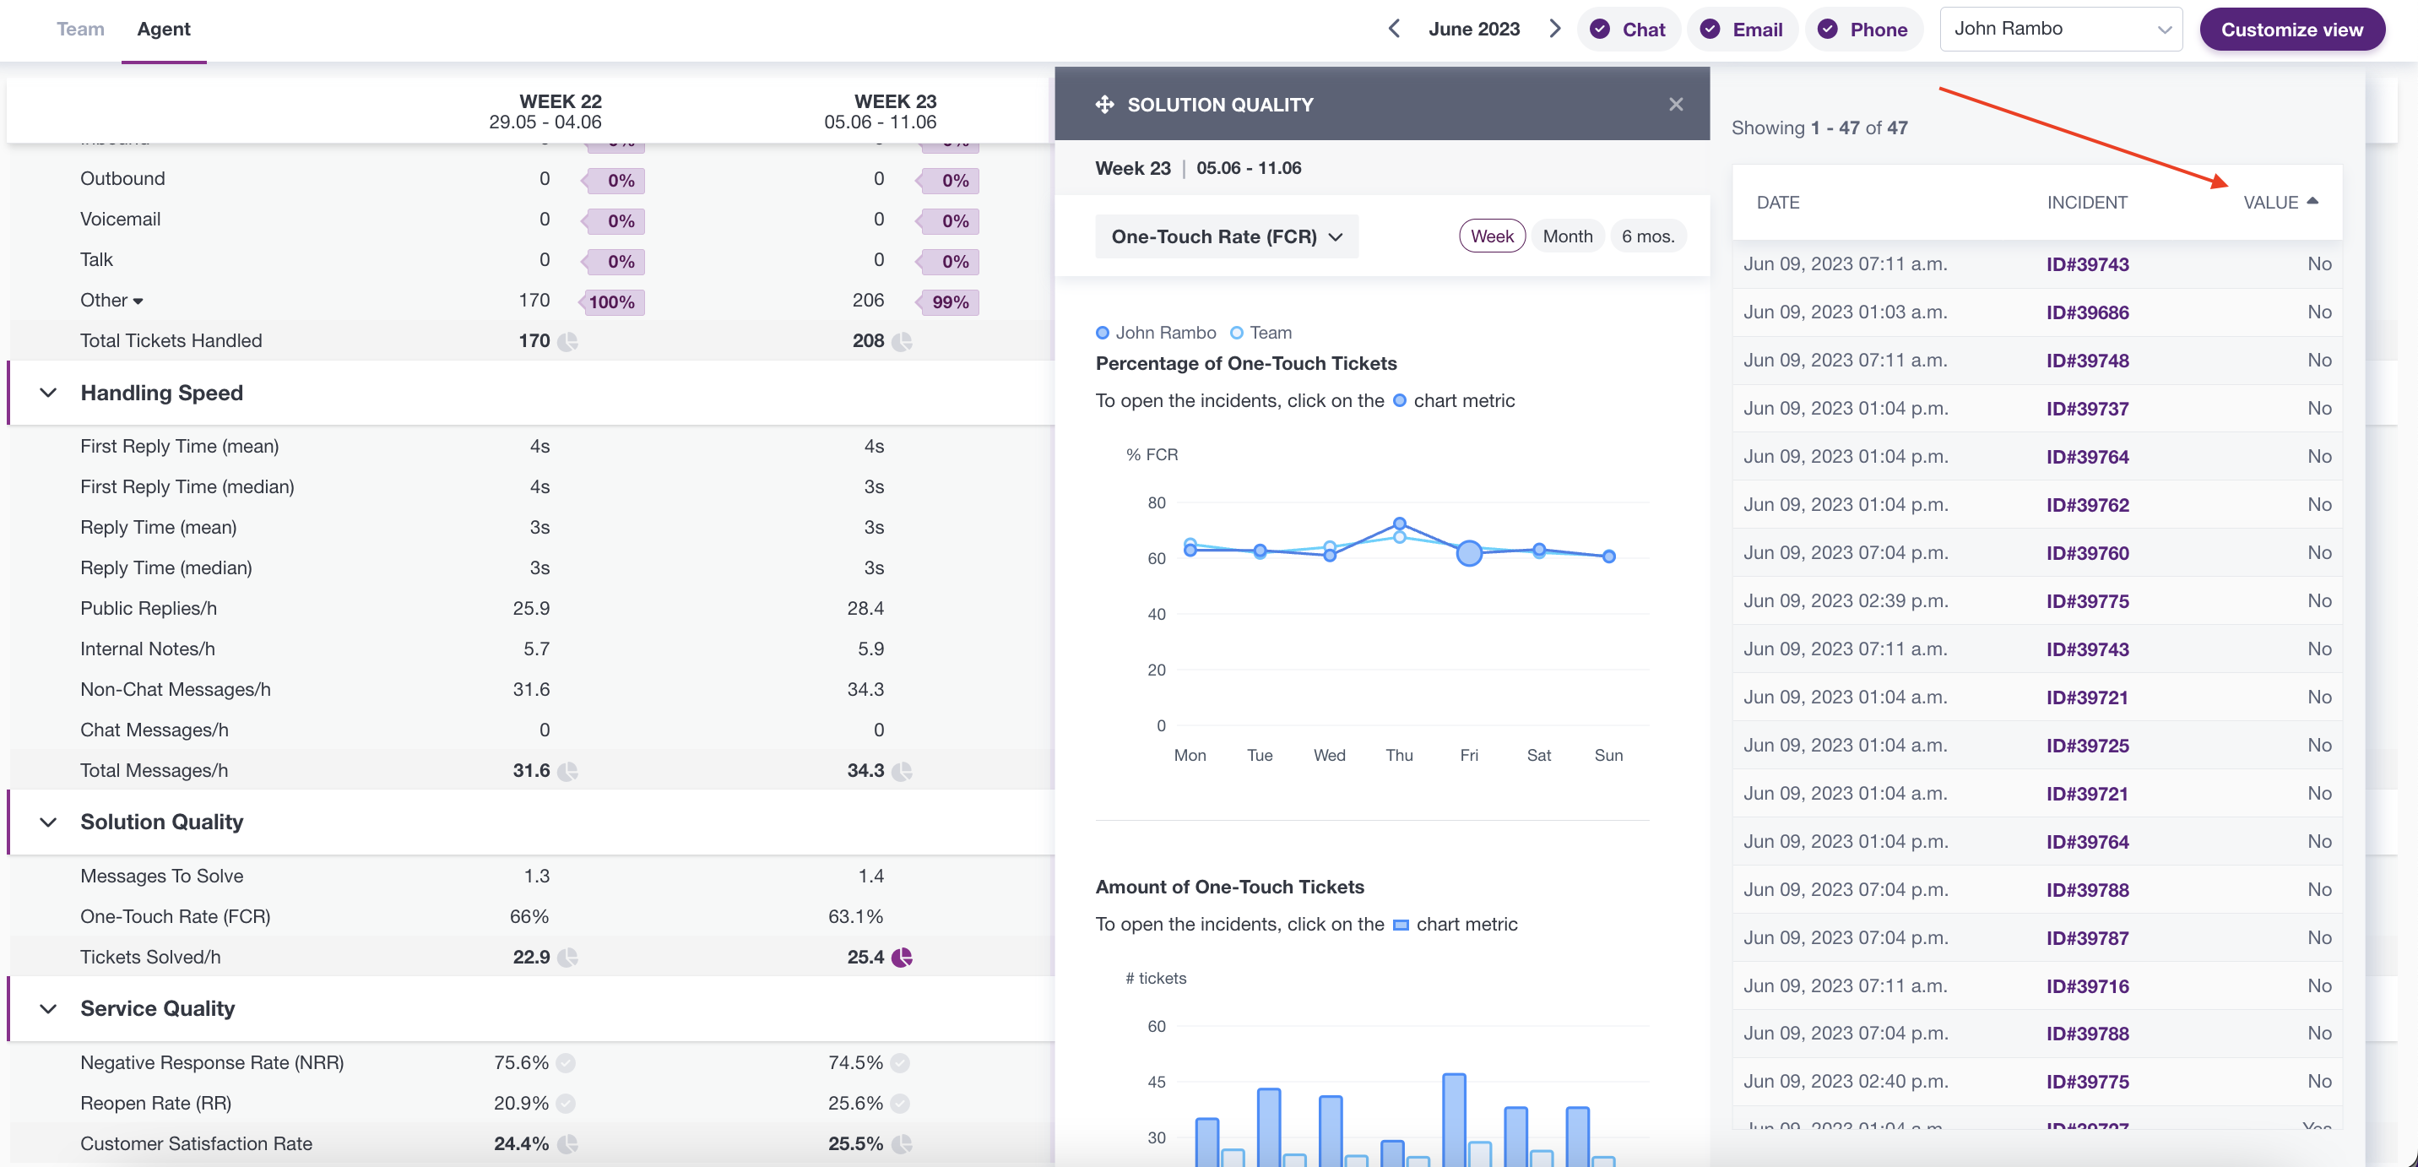Close the Solution Quality panel
This screenshot has height=1167, width=2418.
tap(1676, 104)
